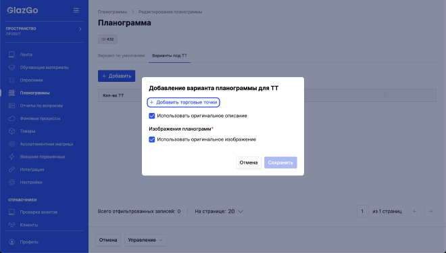Go to next page arrow
The image size is (446, 253).
[430, 212]
